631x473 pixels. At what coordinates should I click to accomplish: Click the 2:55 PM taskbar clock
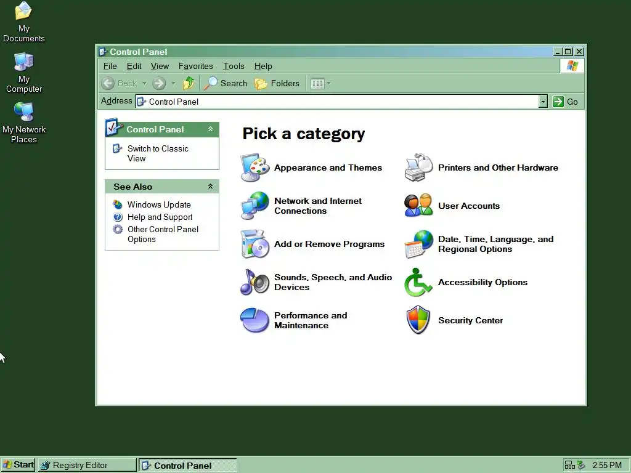607,466
